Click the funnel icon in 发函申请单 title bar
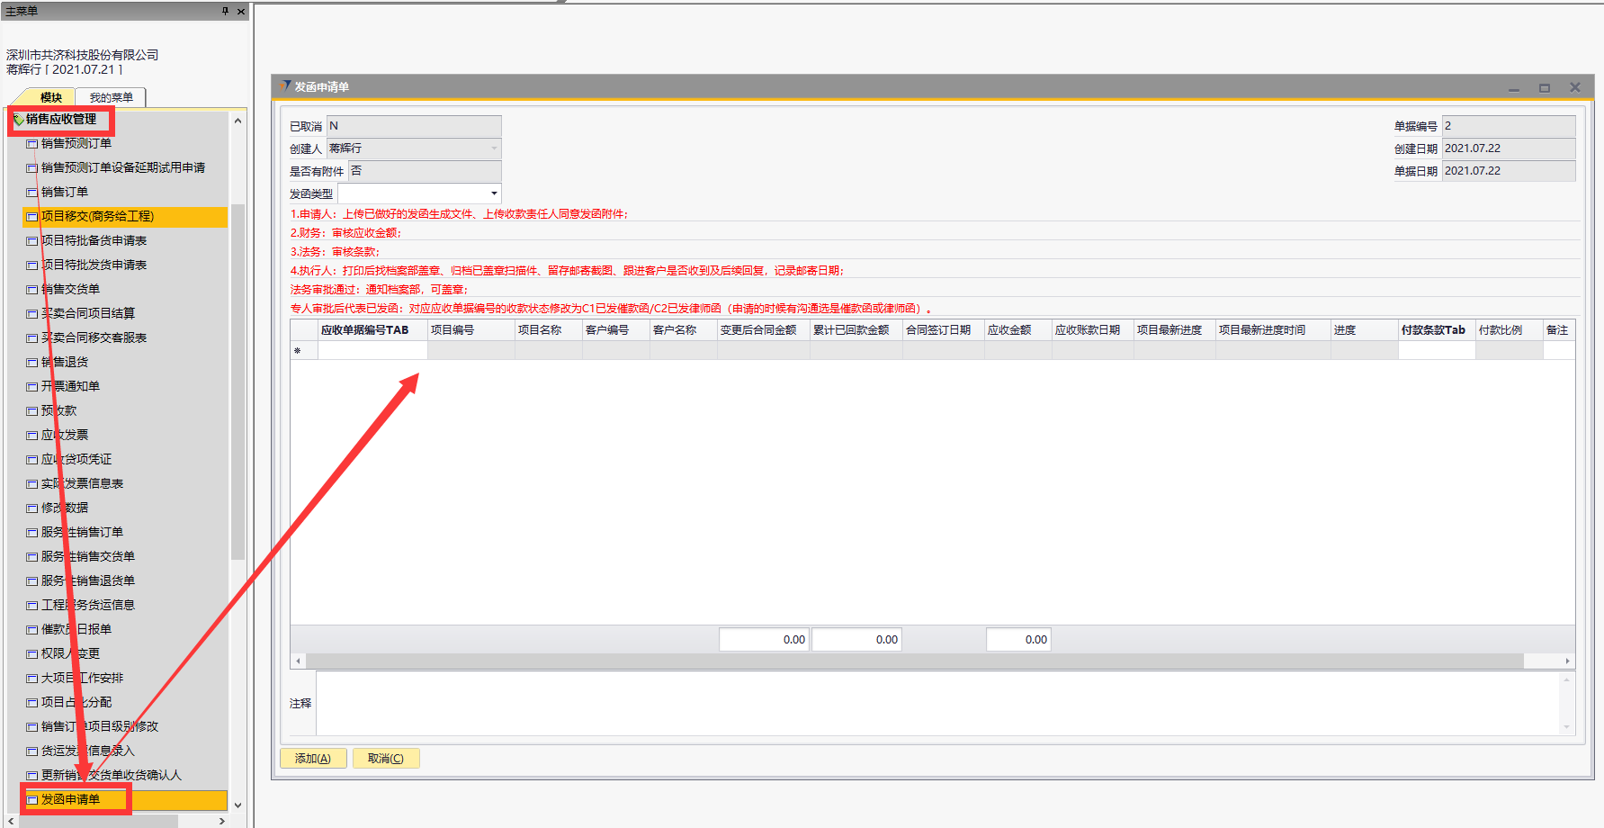1604x828 pixels. (286, 86)
